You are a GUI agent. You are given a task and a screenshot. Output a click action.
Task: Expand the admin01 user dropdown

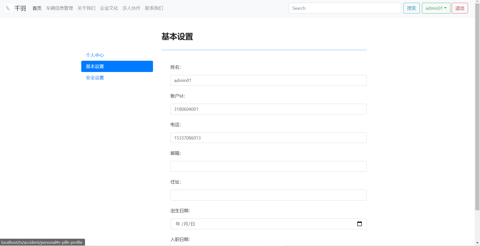(x=436, y=8)
